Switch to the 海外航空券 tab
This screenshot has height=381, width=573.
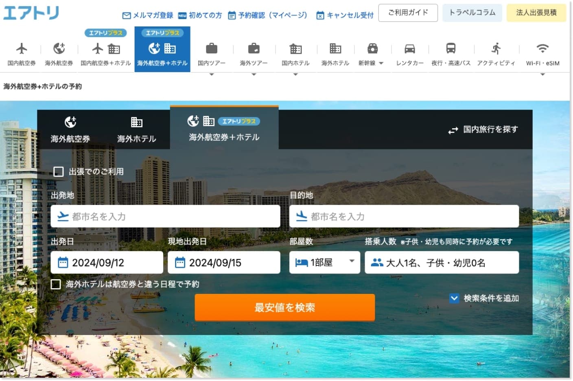coord(70,129)
